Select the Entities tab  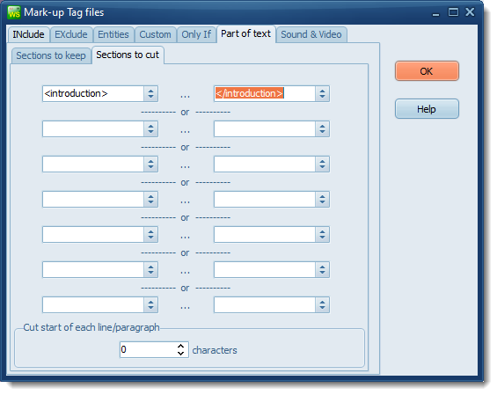tap(113, 34)
